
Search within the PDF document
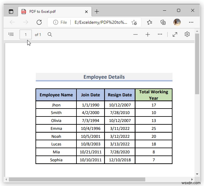click(50, 34)
